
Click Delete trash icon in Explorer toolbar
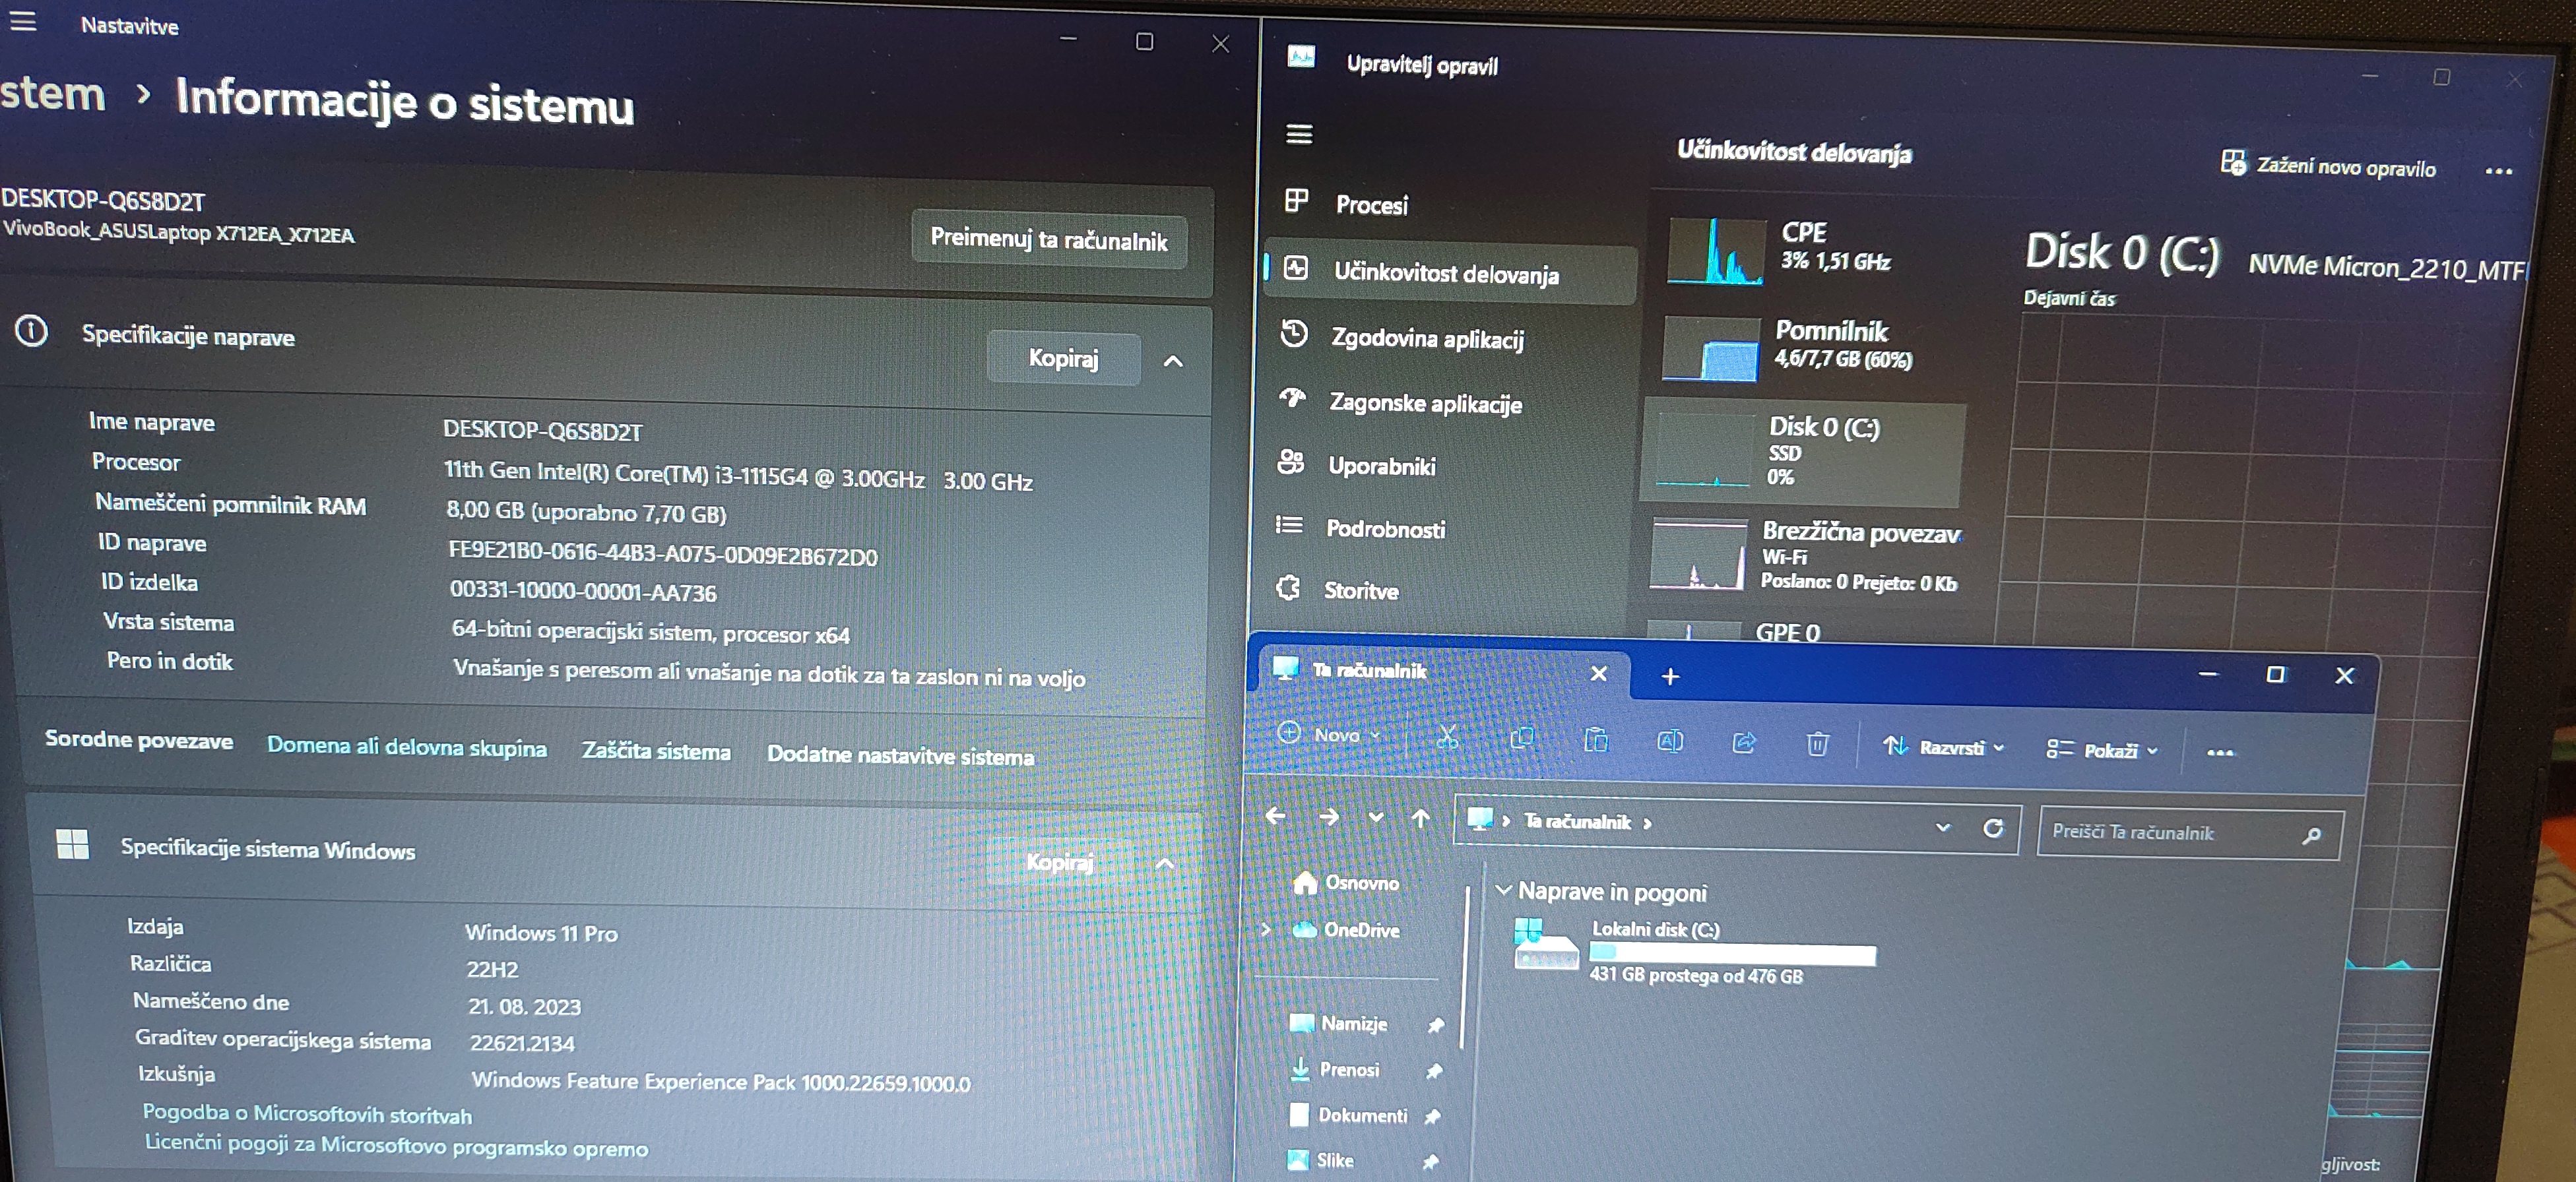tap(1817, 744)
